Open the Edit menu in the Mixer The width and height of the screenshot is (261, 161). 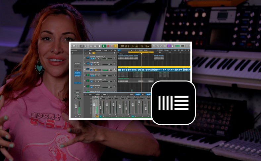[x=90, y=94]
